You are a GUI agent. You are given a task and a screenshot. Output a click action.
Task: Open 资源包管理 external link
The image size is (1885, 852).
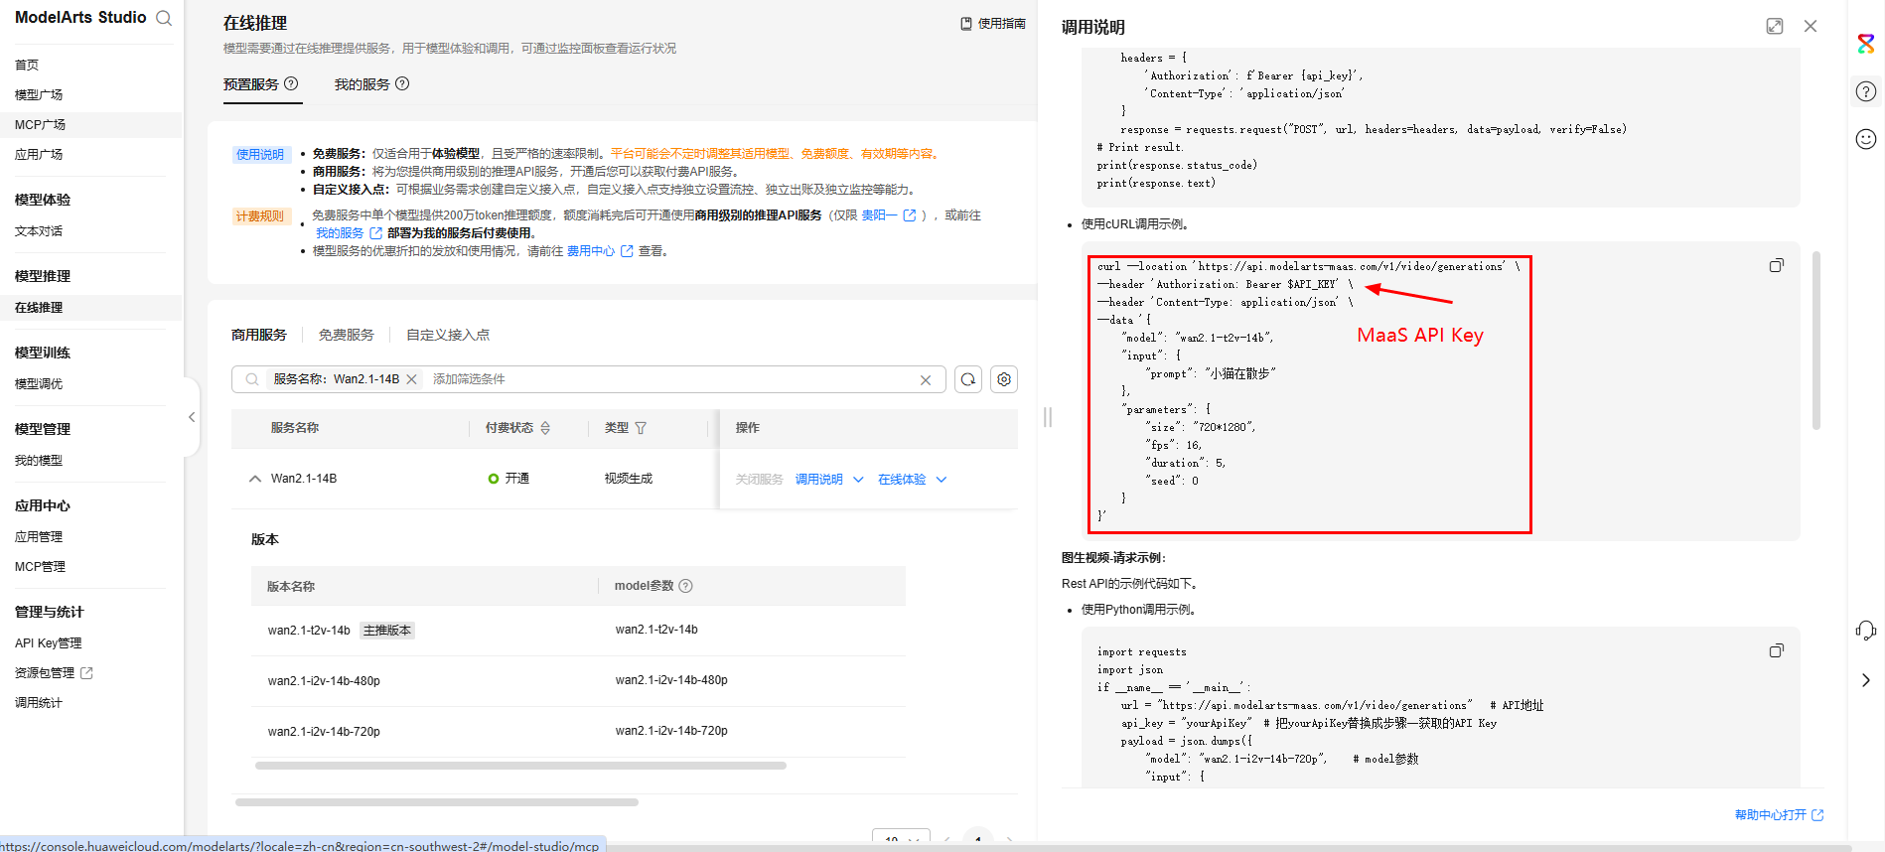[x=54, y=673]
